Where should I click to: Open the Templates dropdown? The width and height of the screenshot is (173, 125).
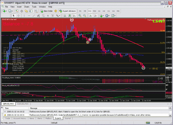[113, 16]
